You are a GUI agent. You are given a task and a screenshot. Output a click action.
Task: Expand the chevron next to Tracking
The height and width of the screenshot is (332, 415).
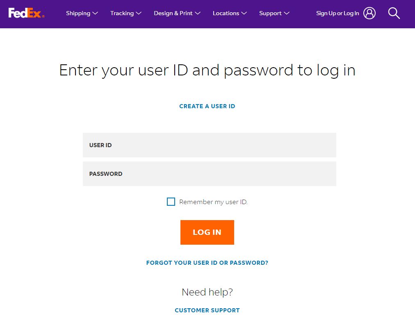[x=139, y=13]
